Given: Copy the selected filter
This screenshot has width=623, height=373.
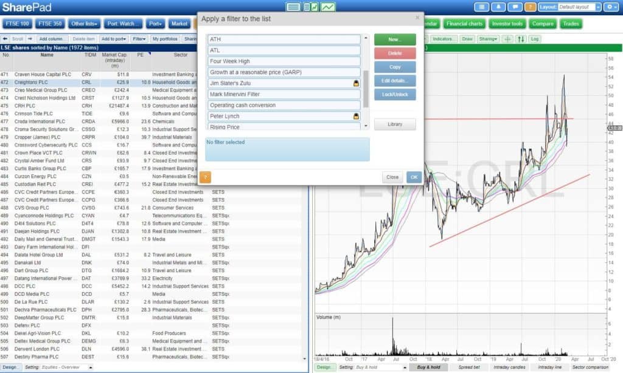Looking at the screenshot, I should coord(395,67).
